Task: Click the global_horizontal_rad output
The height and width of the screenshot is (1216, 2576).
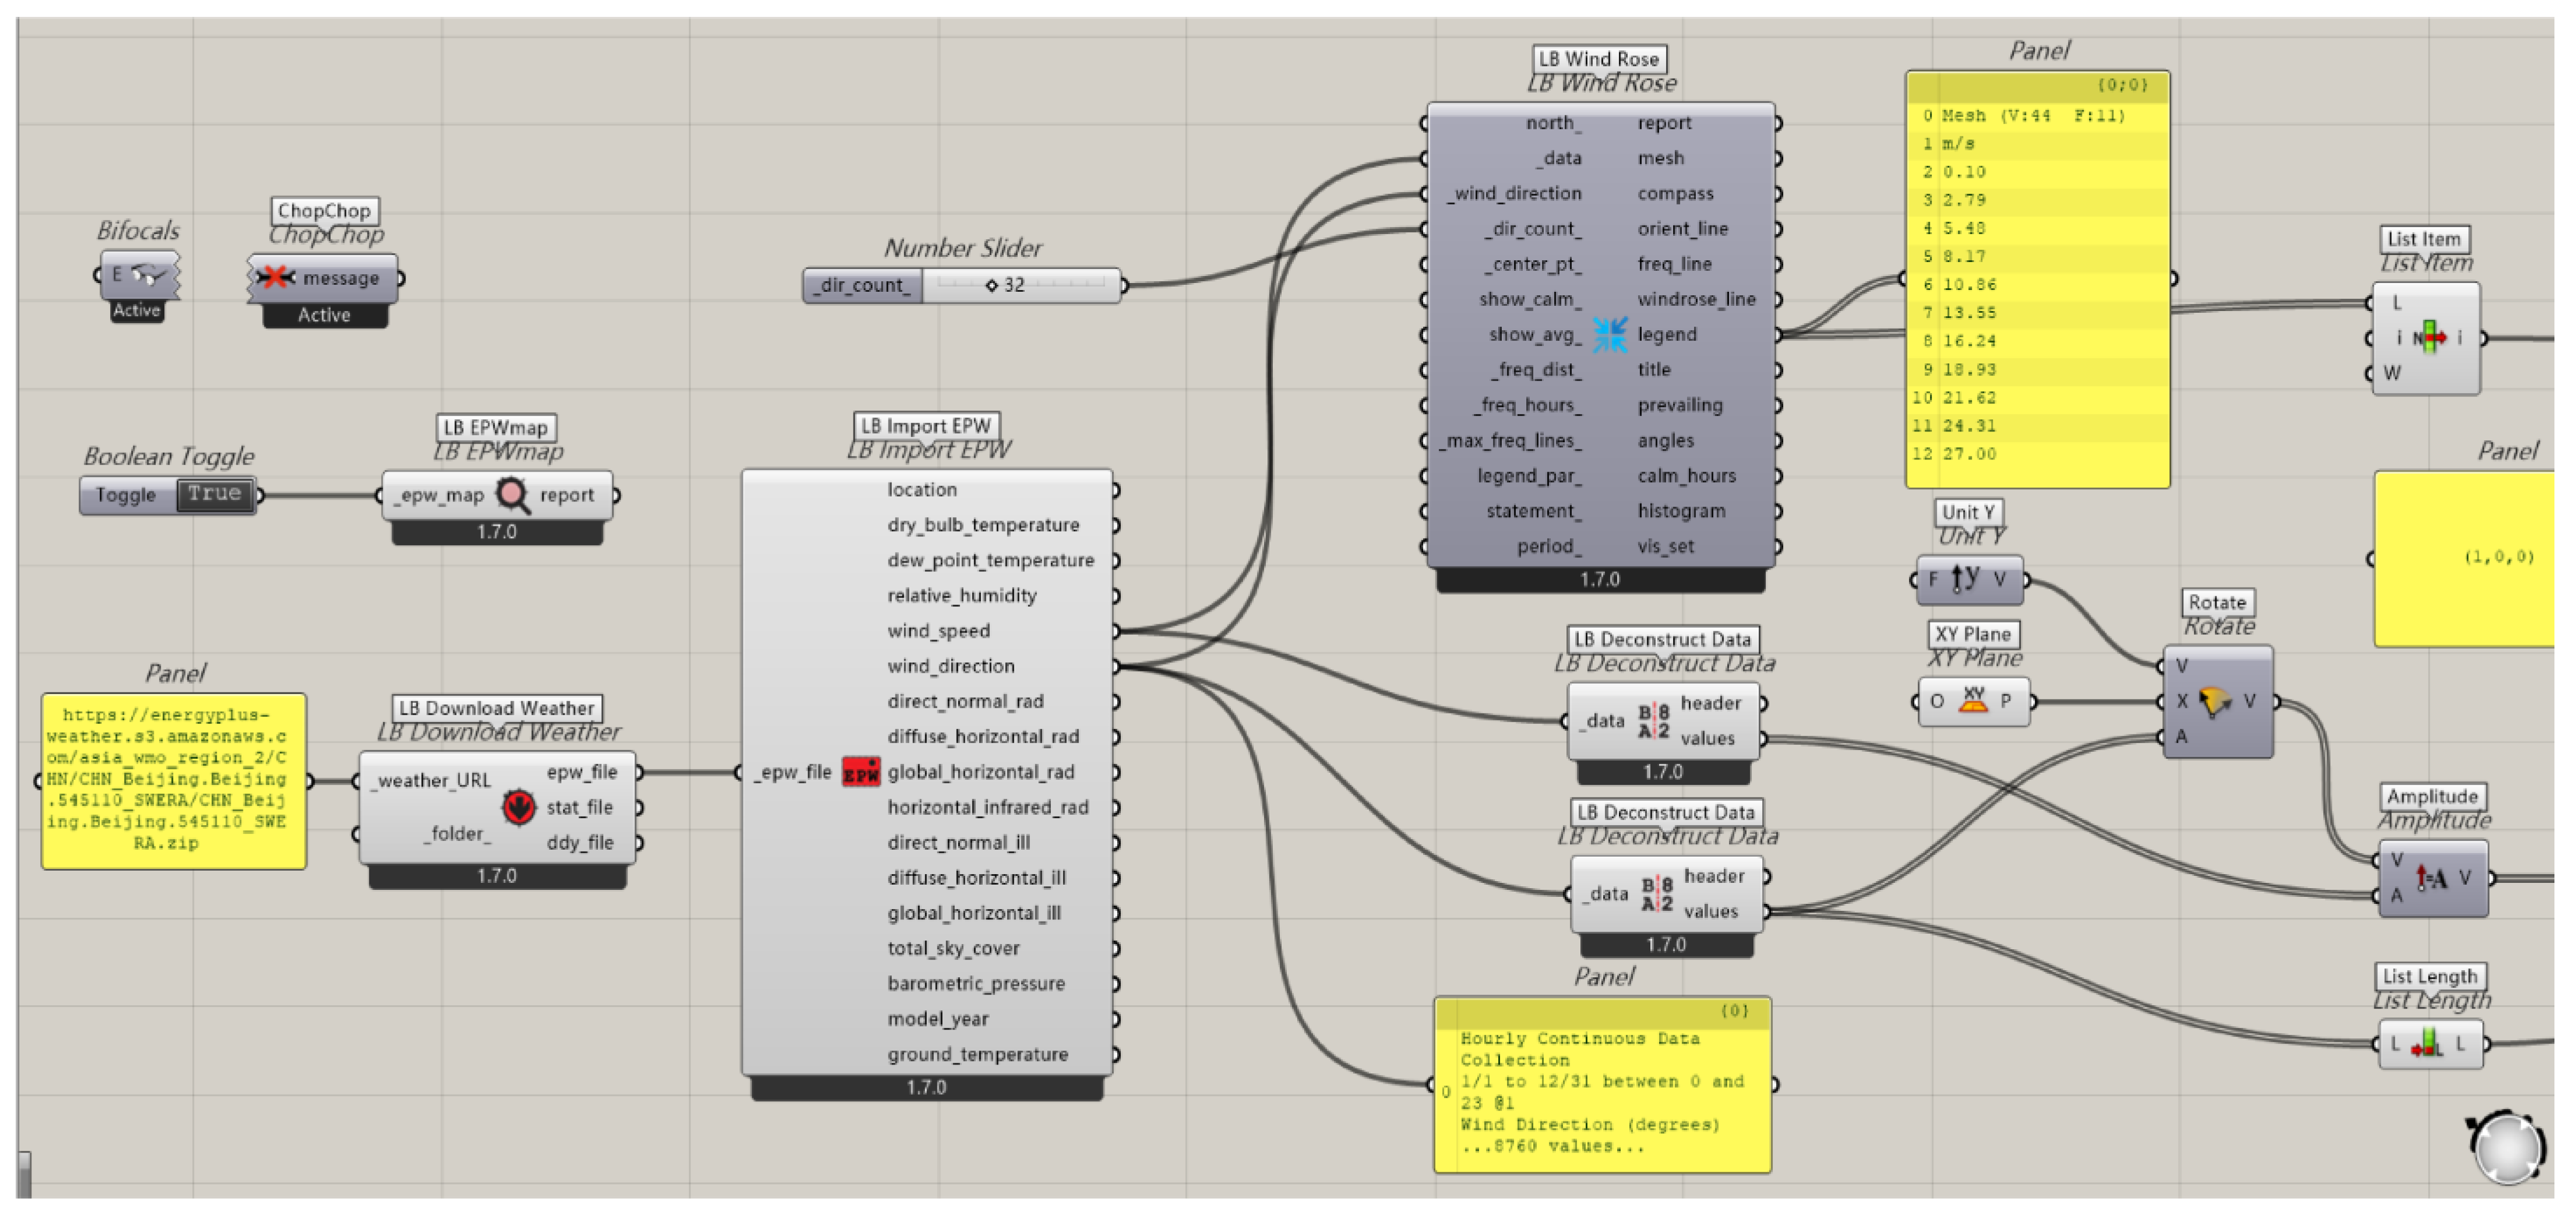Action: (x=981, y=772)
